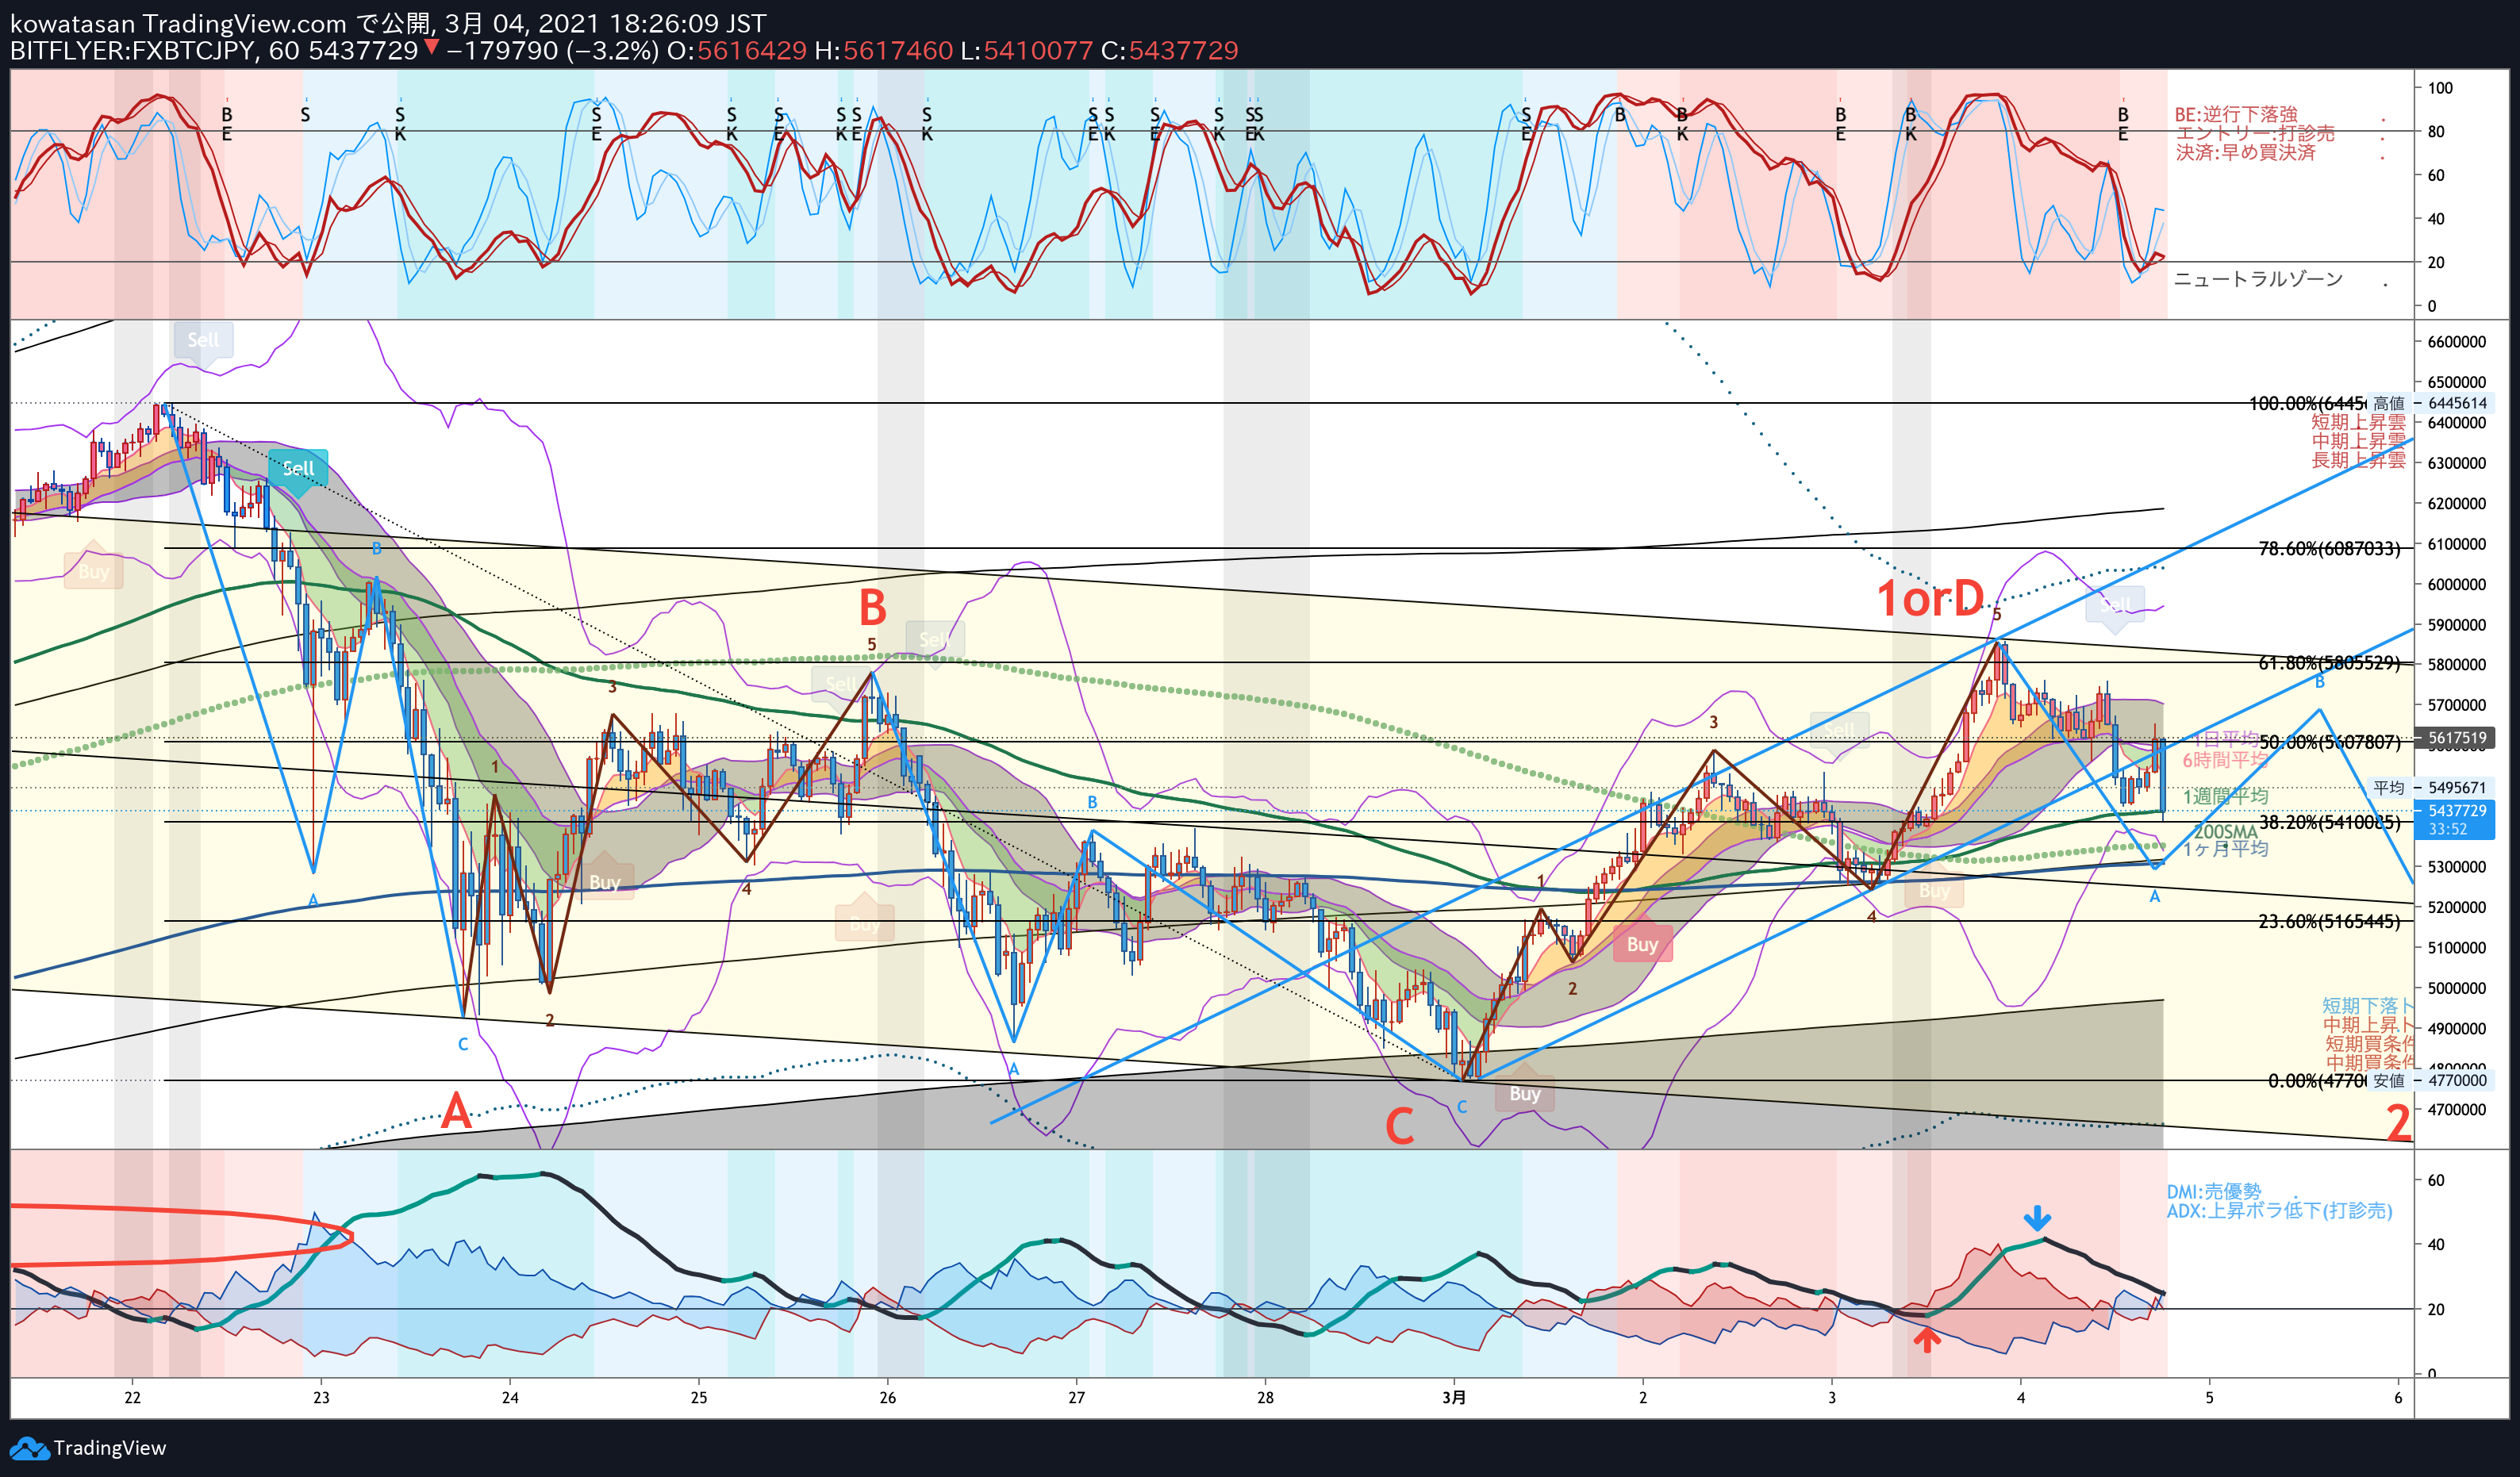The height and width of the screenshot is (1477, 2520).
Task: Click the BE:逆行下落強 note text
Action: pos(2236,114)
